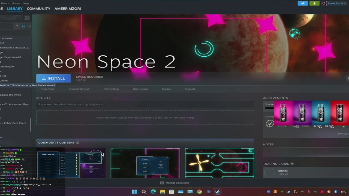349x196 pixels.
Task: Expand the library collection filter dropdown
Action: pyautogui.click(x=10, y=26)
